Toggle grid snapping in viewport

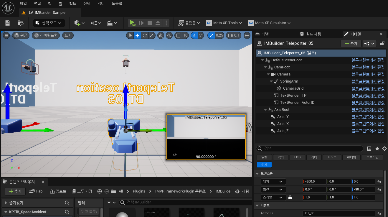click(x=178, y=36)
